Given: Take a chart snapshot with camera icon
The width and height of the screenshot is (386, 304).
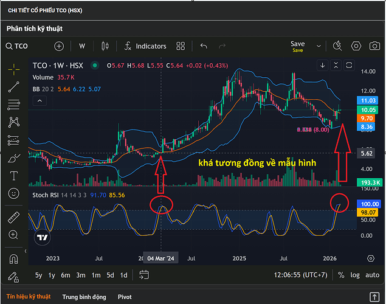Looking at the screenshot, I should tap(374, 46).
